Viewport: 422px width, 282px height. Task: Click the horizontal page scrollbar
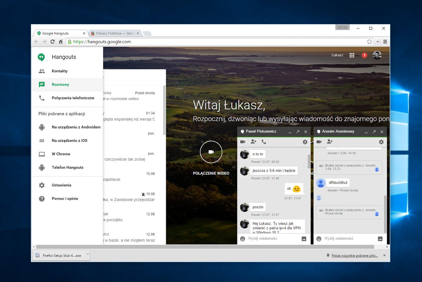(x=205, y=247)
